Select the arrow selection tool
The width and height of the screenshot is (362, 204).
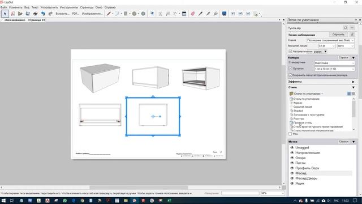(5, 14)
